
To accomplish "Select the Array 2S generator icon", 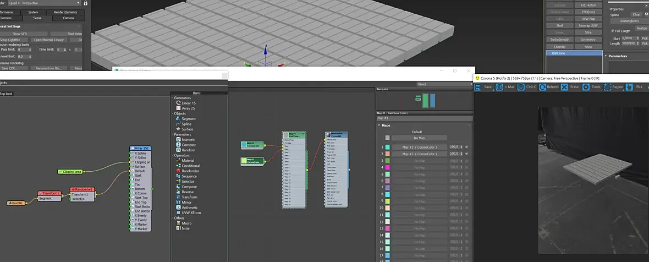I will tap(178, 108).
